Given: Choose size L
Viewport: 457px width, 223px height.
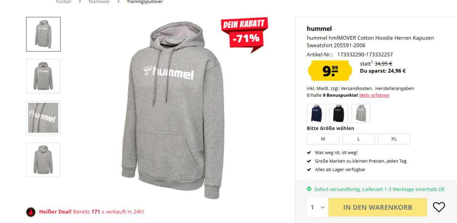Looking at the screenshot, I should 358,139.
